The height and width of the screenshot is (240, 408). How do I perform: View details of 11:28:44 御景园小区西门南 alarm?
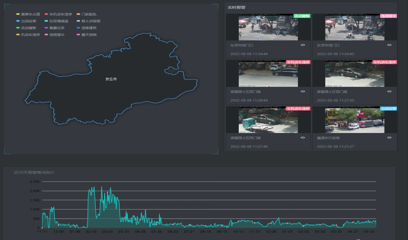tap(303, 92)
